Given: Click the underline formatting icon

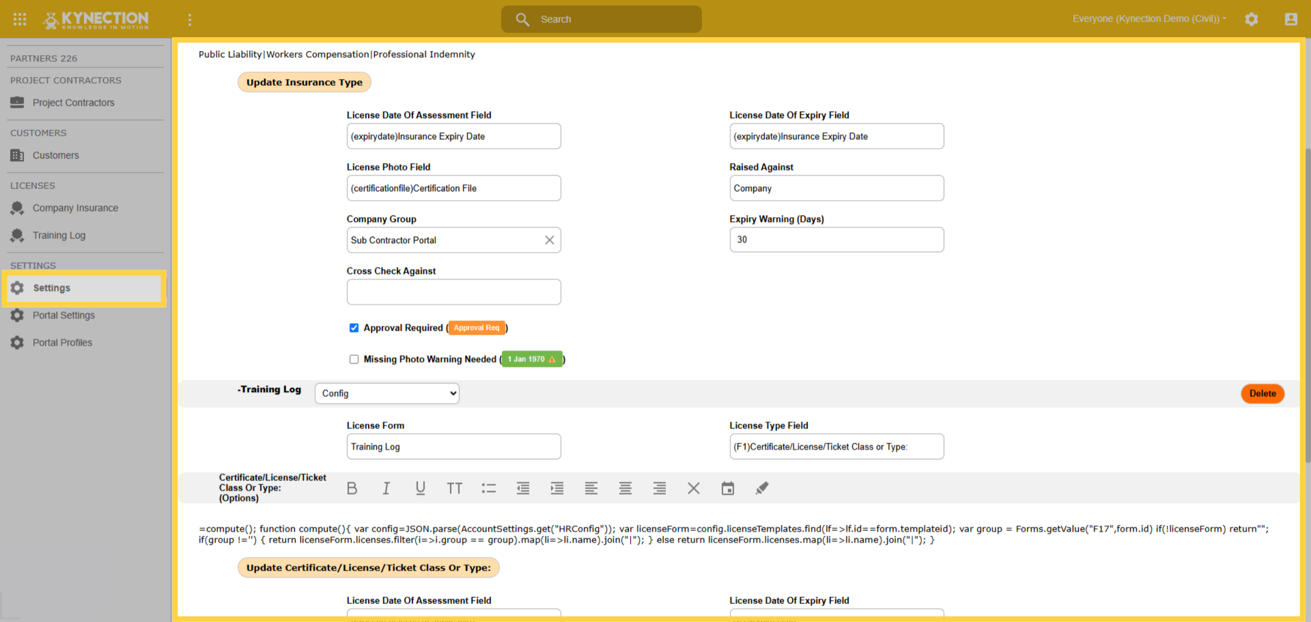Looking at the screenshot, I should 420,488.
